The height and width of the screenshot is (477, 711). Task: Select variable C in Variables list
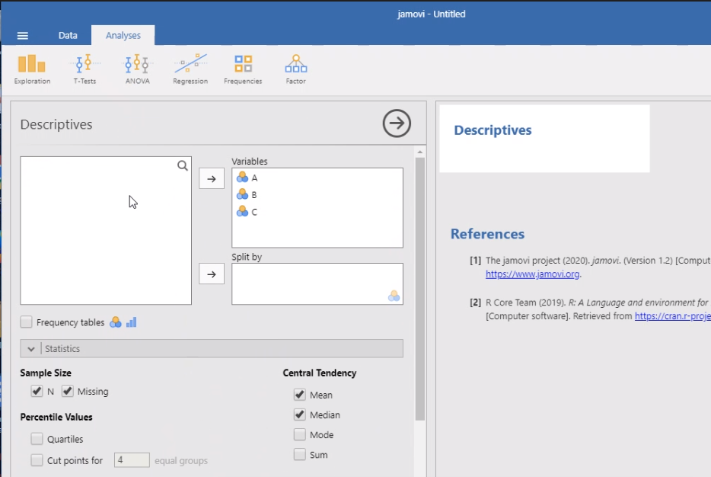pyautogui.click(x=317, y=212)
